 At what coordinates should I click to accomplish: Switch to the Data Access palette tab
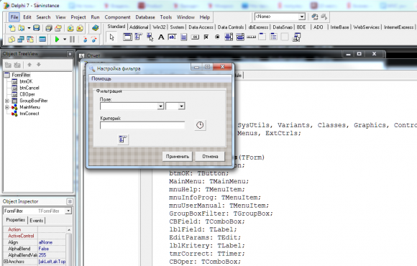click(x=201, y=27)
